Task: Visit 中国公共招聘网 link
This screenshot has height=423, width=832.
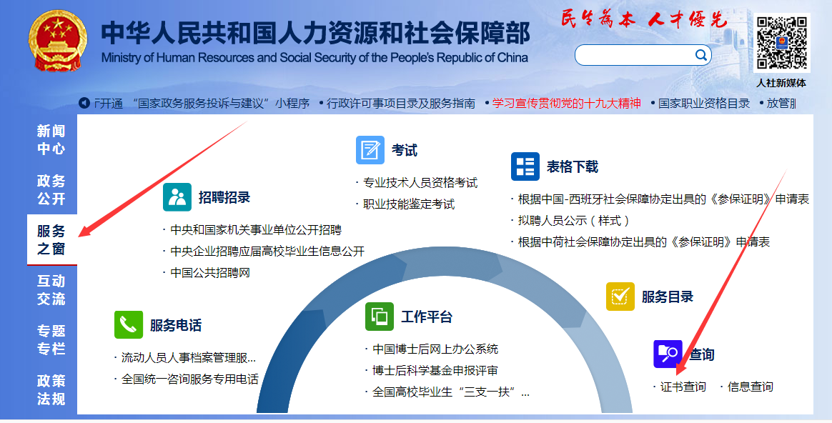Action: (x=210, y=272)
